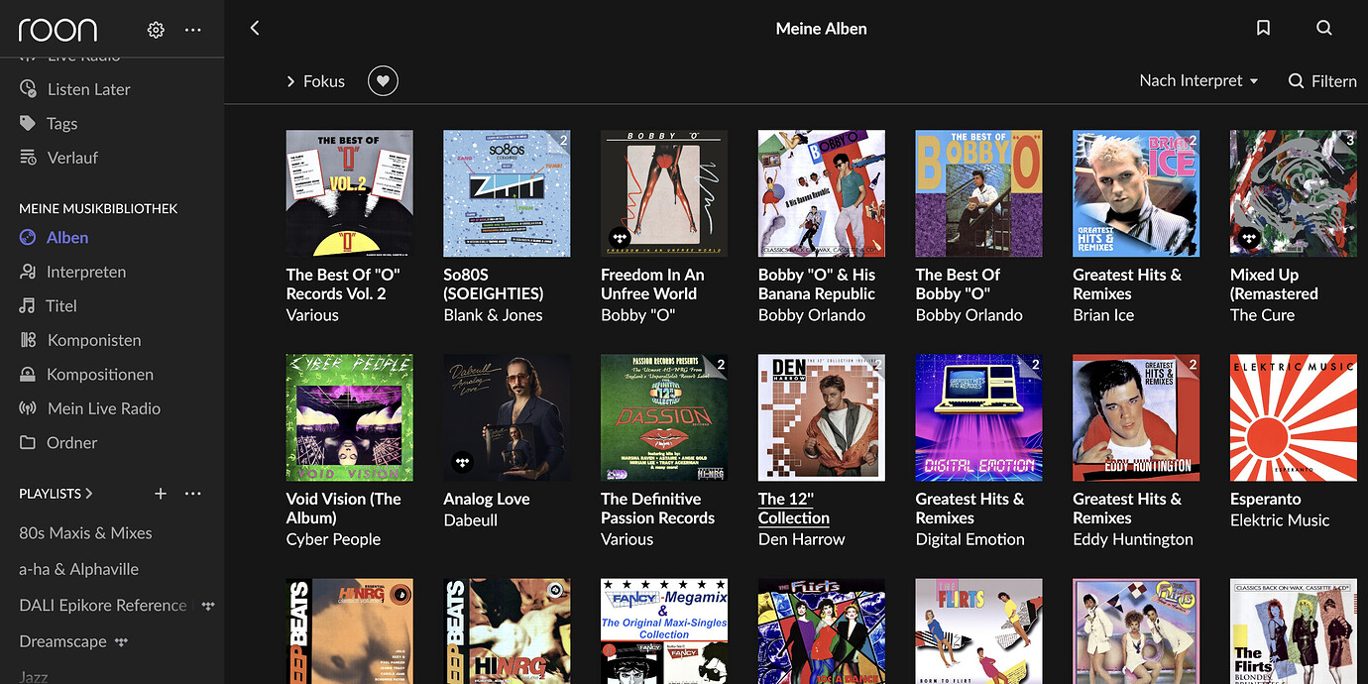Open Analog Love album cover
1368x684 pixels.
507,418
